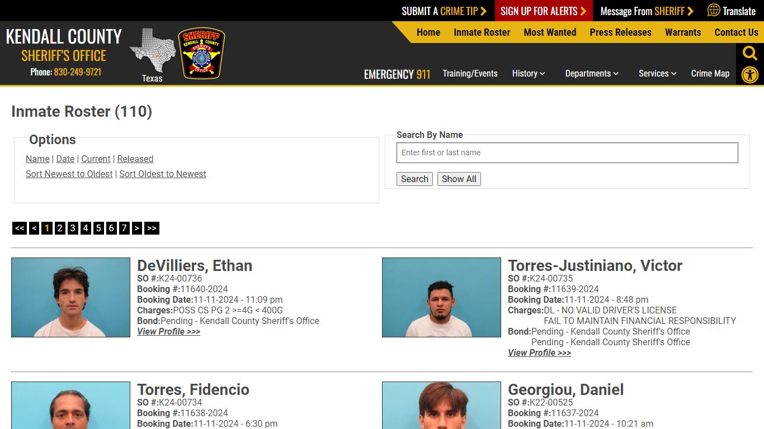The image size is (764, 429).
Task: Jump to first page with <<
Action: tap(20, 228)
